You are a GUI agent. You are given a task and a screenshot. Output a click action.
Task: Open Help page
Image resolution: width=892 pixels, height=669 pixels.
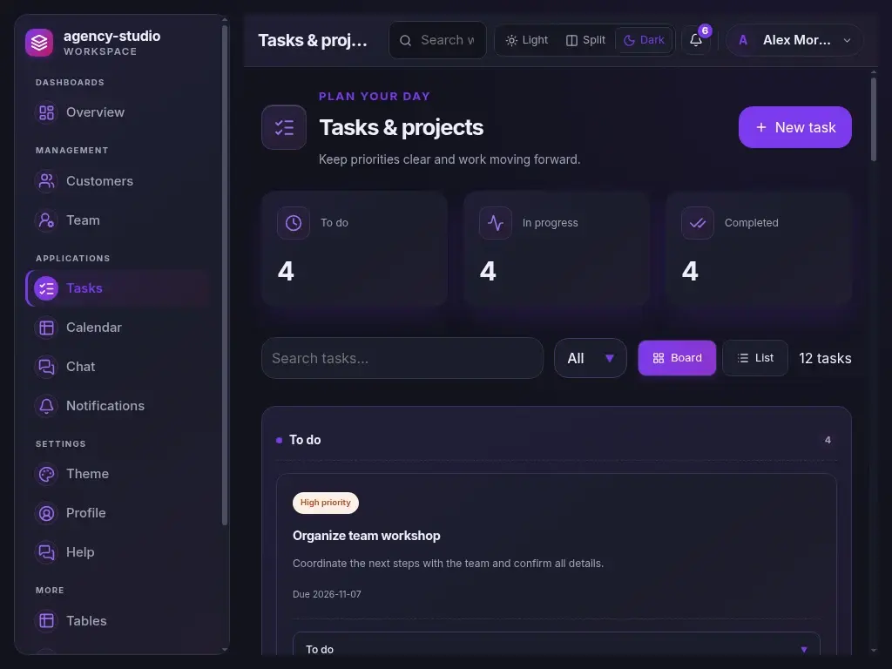[118, 552]
